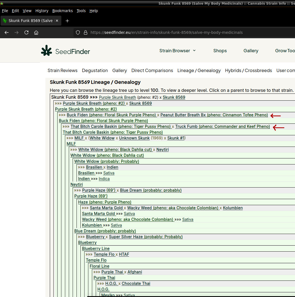The height and width of the screenshot is (297, 295).
Task: Click the browser forward arrow
Action: point(17,32)
